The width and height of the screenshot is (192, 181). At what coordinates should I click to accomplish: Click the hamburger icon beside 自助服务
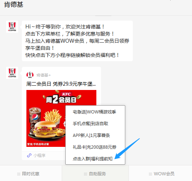(x=85, y=174)
